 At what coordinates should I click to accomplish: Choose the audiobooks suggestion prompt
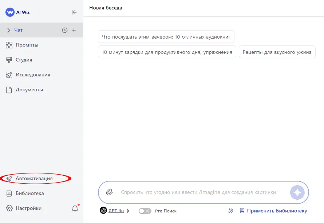pyautogui.click(x=166, y=37)
